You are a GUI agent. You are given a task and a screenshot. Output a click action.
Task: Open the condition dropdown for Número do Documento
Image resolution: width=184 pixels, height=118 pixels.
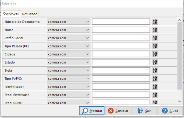68,22
